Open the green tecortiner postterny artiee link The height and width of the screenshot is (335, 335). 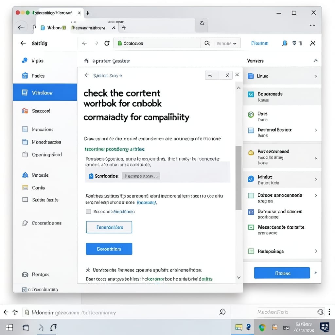[115, 149]
